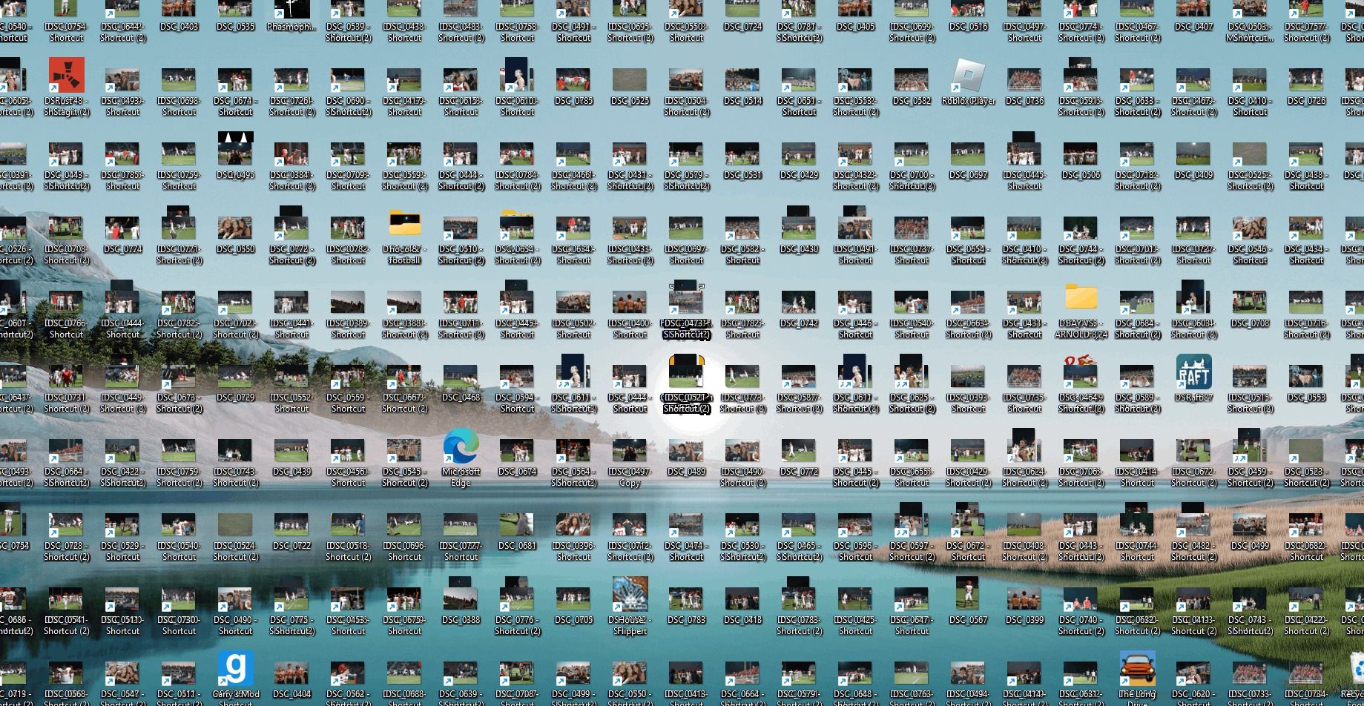
Task: Open The Long Drive game icon
Action: 1137,670
